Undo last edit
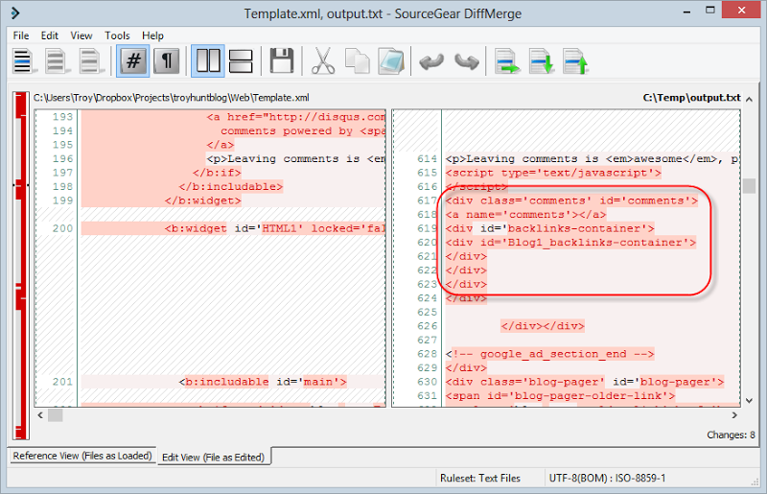Viewport: 767px width, 494px height. [431, 61]
